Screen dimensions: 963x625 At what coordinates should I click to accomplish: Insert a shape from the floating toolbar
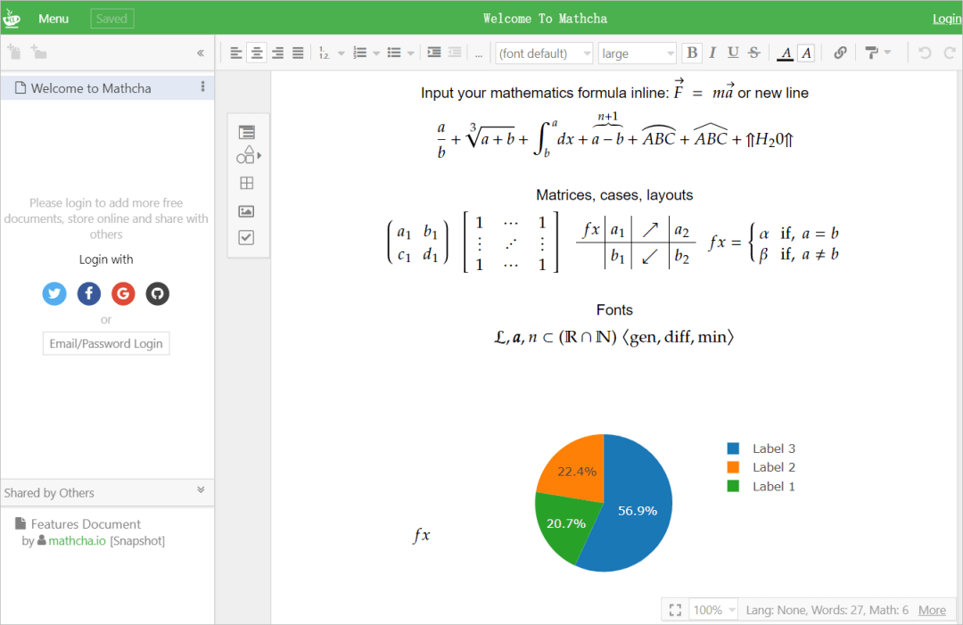(x=247, y=156)
